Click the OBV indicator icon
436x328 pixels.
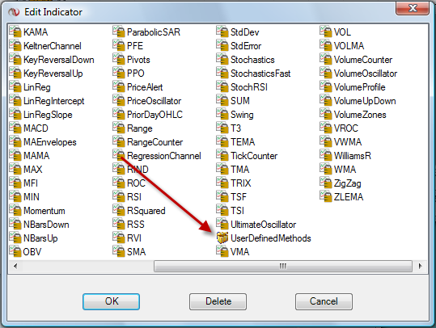(x=15, y=251)
